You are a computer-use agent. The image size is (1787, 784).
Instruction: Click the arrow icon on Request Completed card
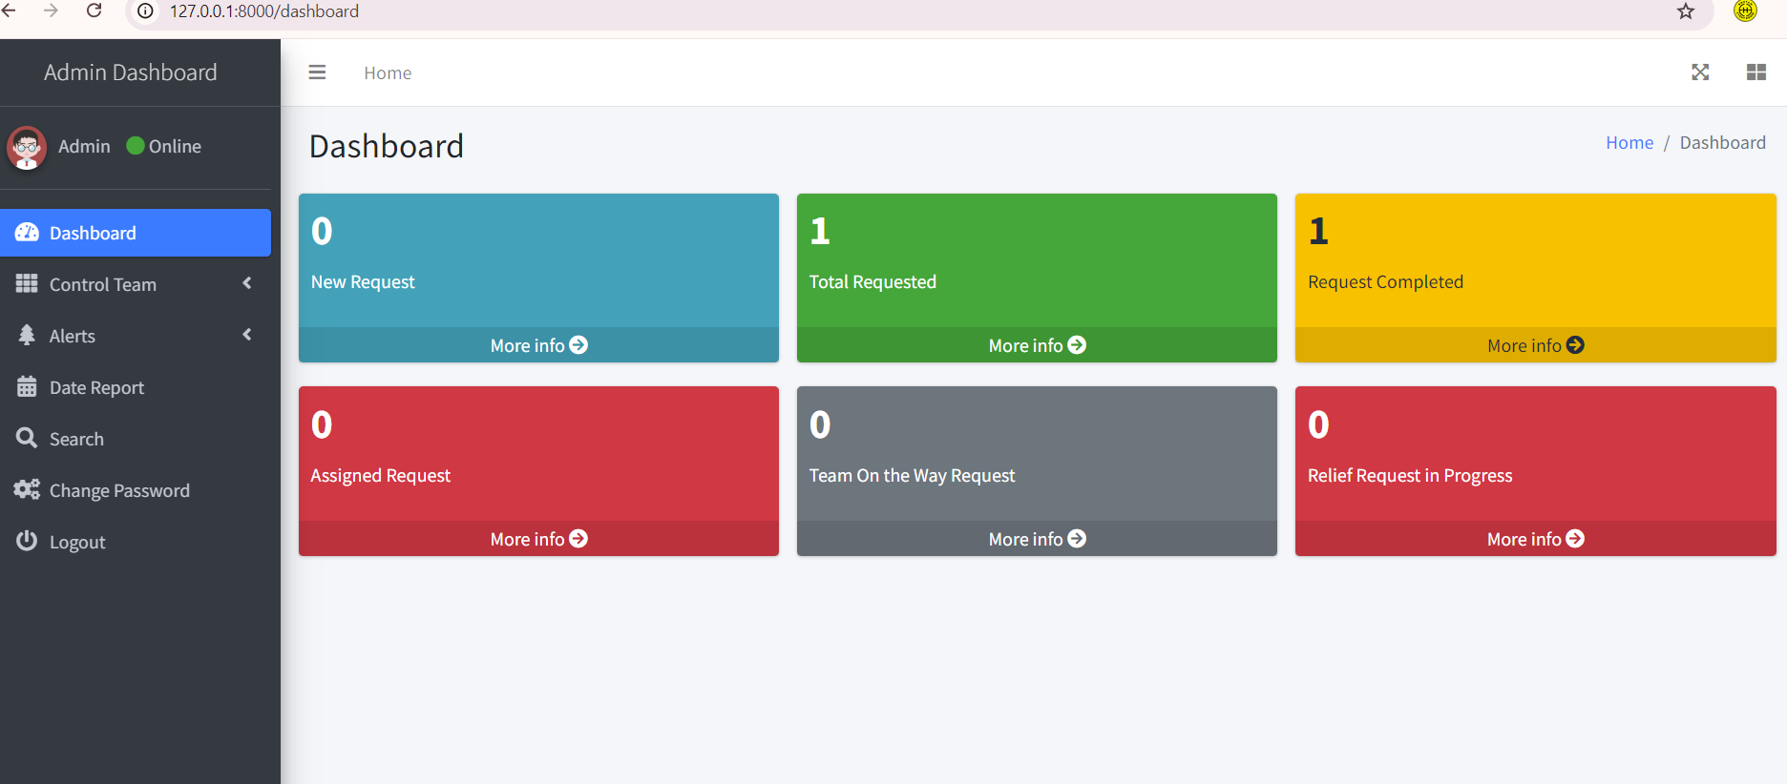click(1575, 345)
